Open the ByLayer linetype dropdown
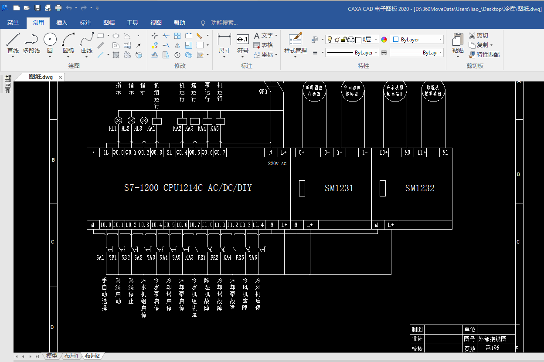Screen dimensions: 544x362 tap(352, 53)
